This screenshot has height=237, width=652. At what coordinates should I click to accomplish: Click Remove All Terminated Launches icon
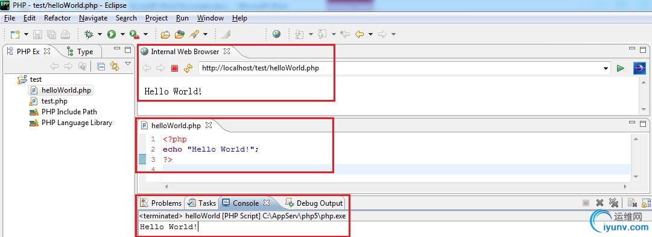click(613, 203)
